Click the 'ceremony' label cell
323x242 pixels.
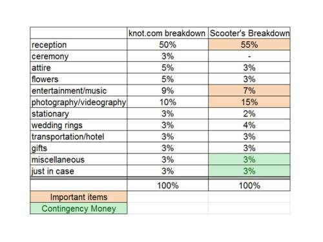[x=79, y=56]
